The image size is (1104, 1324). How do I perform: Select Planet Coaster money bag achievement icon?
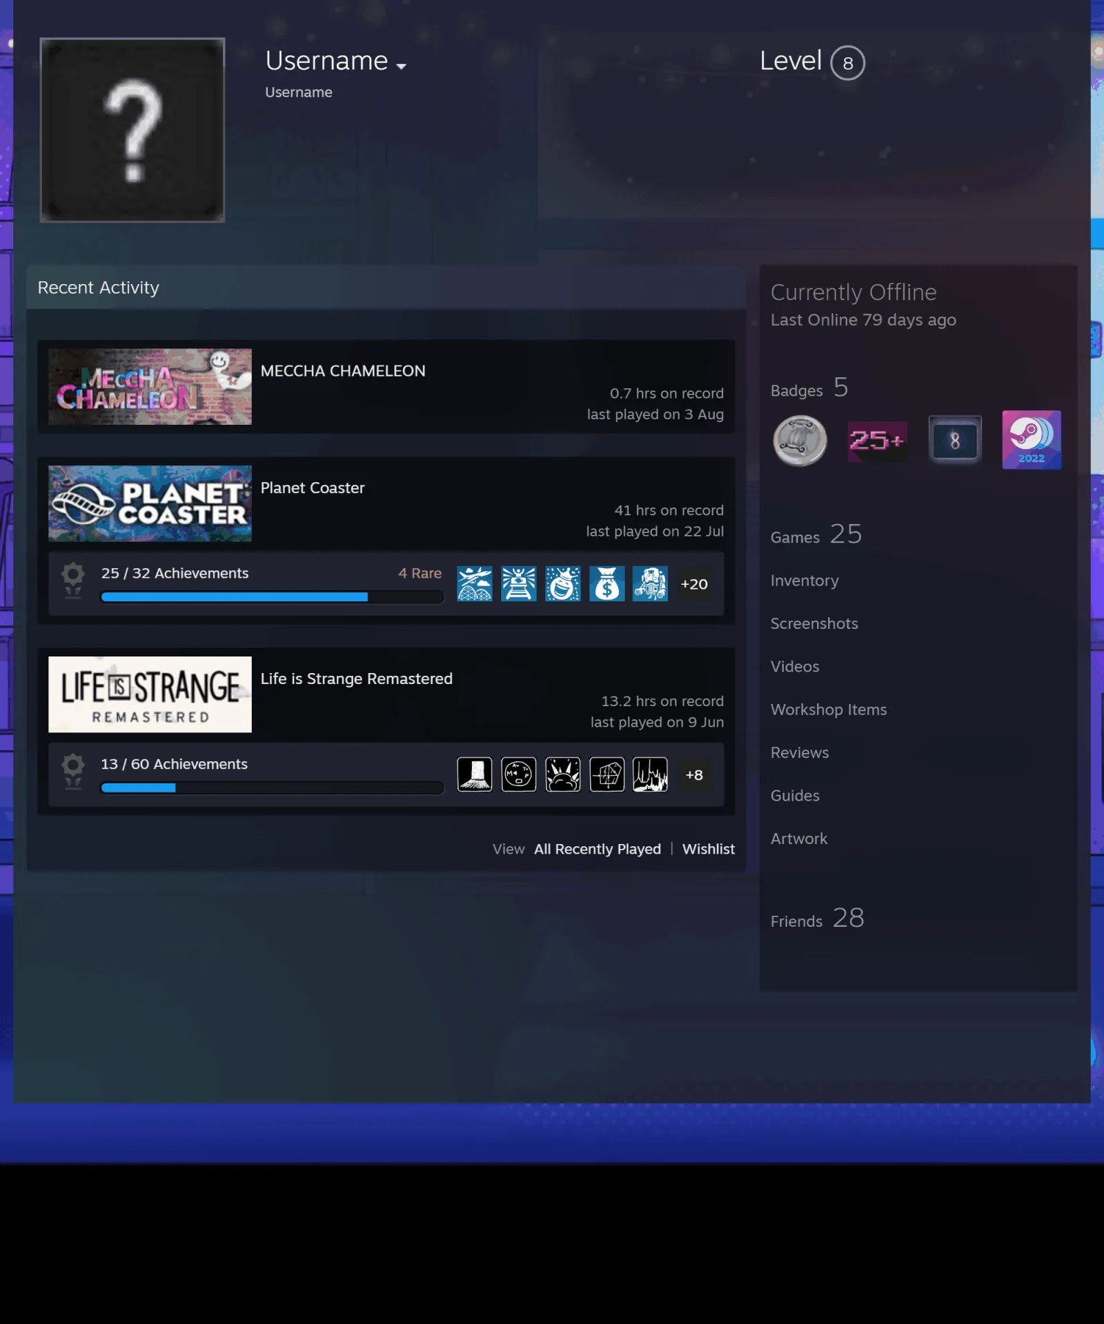[607, 584]
